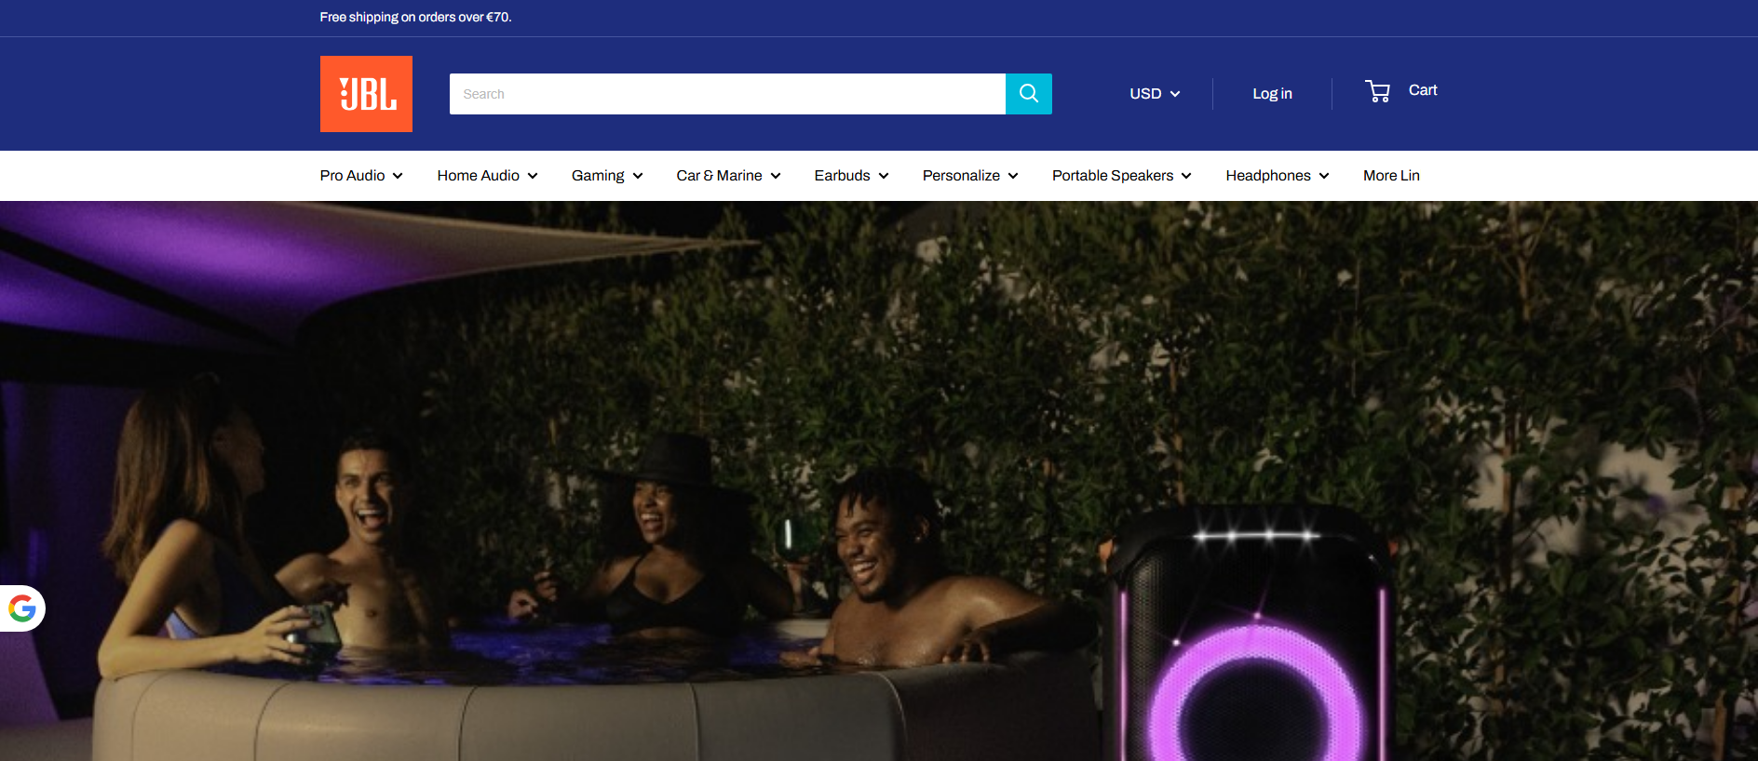The width and height of the screenshot is (1758, 761).
Task: Expand the Headphones menu
Action: click(1278, 176)
